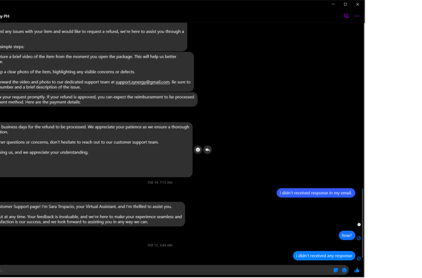
Task: Select the "how?" message bubble
Action: point(347,236)
